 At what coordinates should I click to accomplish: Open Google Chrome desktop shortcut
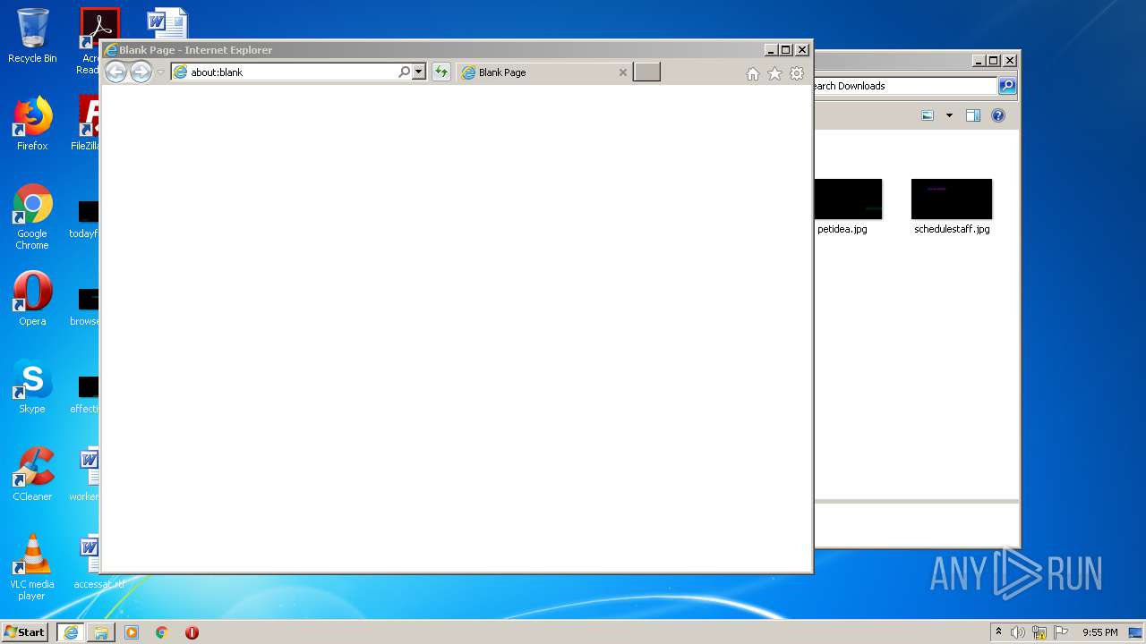tap(32, 216)
